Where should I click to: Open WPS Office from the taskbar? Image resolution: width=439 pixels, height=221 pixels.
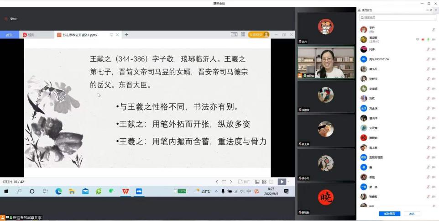125,191
